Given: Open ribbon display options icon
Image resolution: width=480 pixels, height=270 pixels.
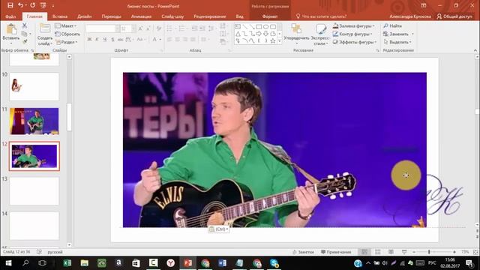Looking at the screenshot, I should 424,5.
